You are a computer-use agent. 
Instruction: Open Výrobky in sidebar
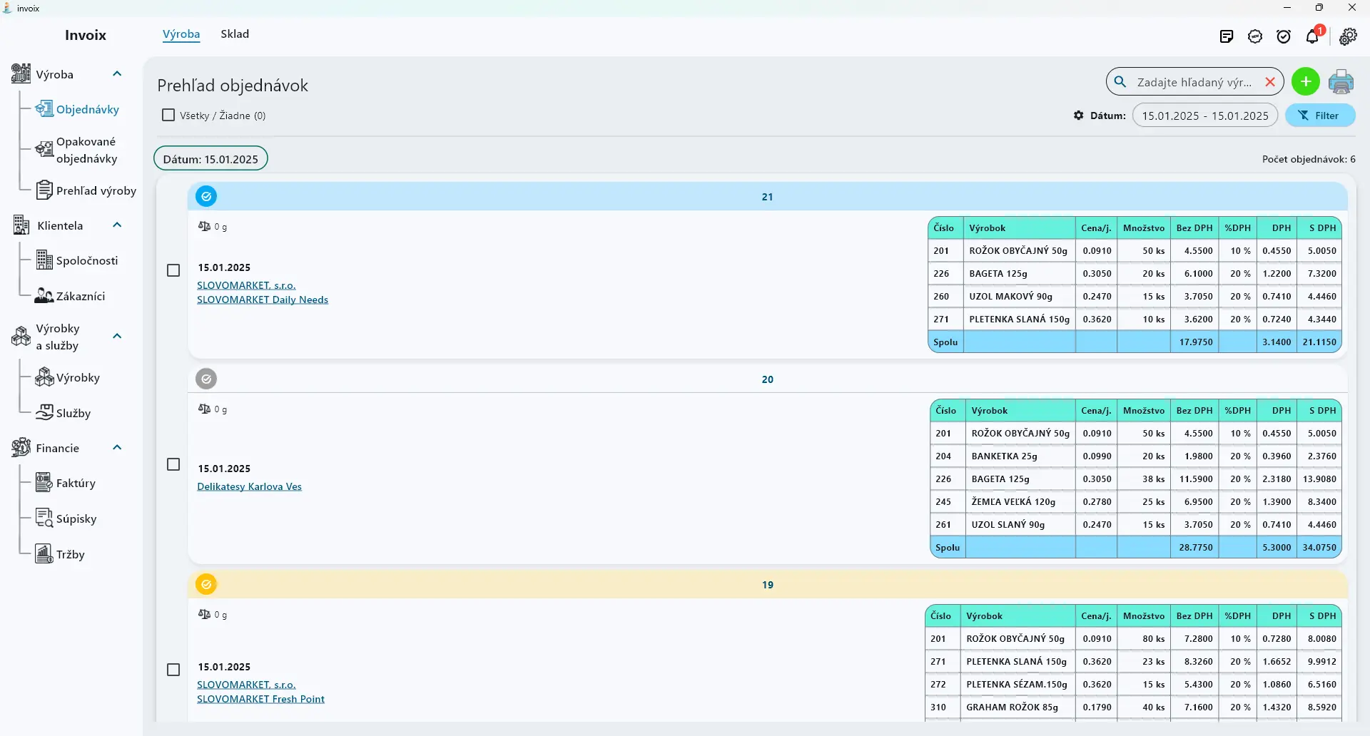68,377
